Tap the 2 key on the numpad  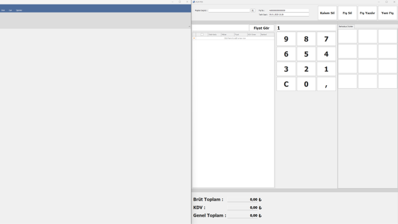tap(306, 69)
